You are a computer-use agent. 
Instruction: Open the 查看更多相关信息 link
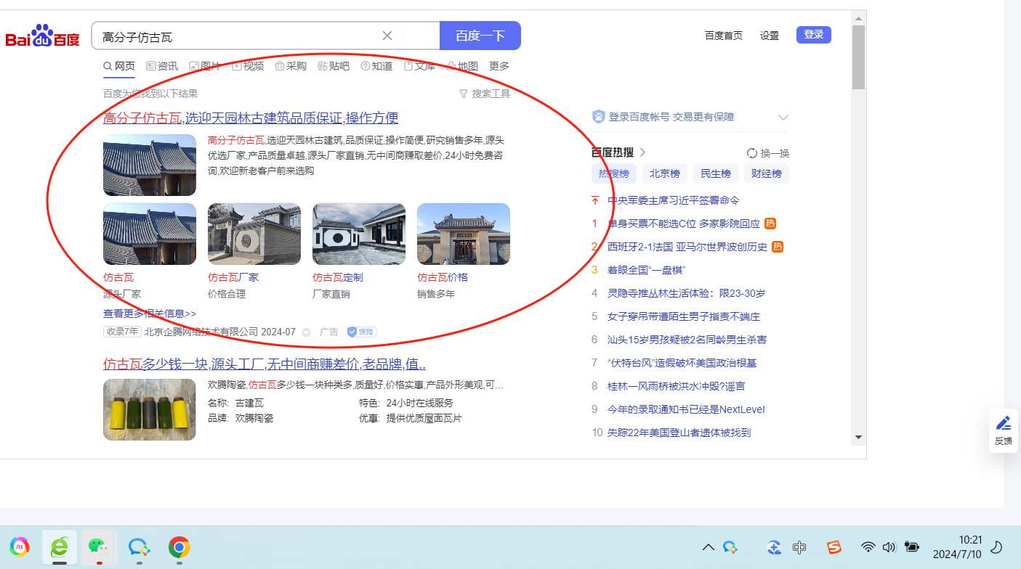(x=150, y=314)
